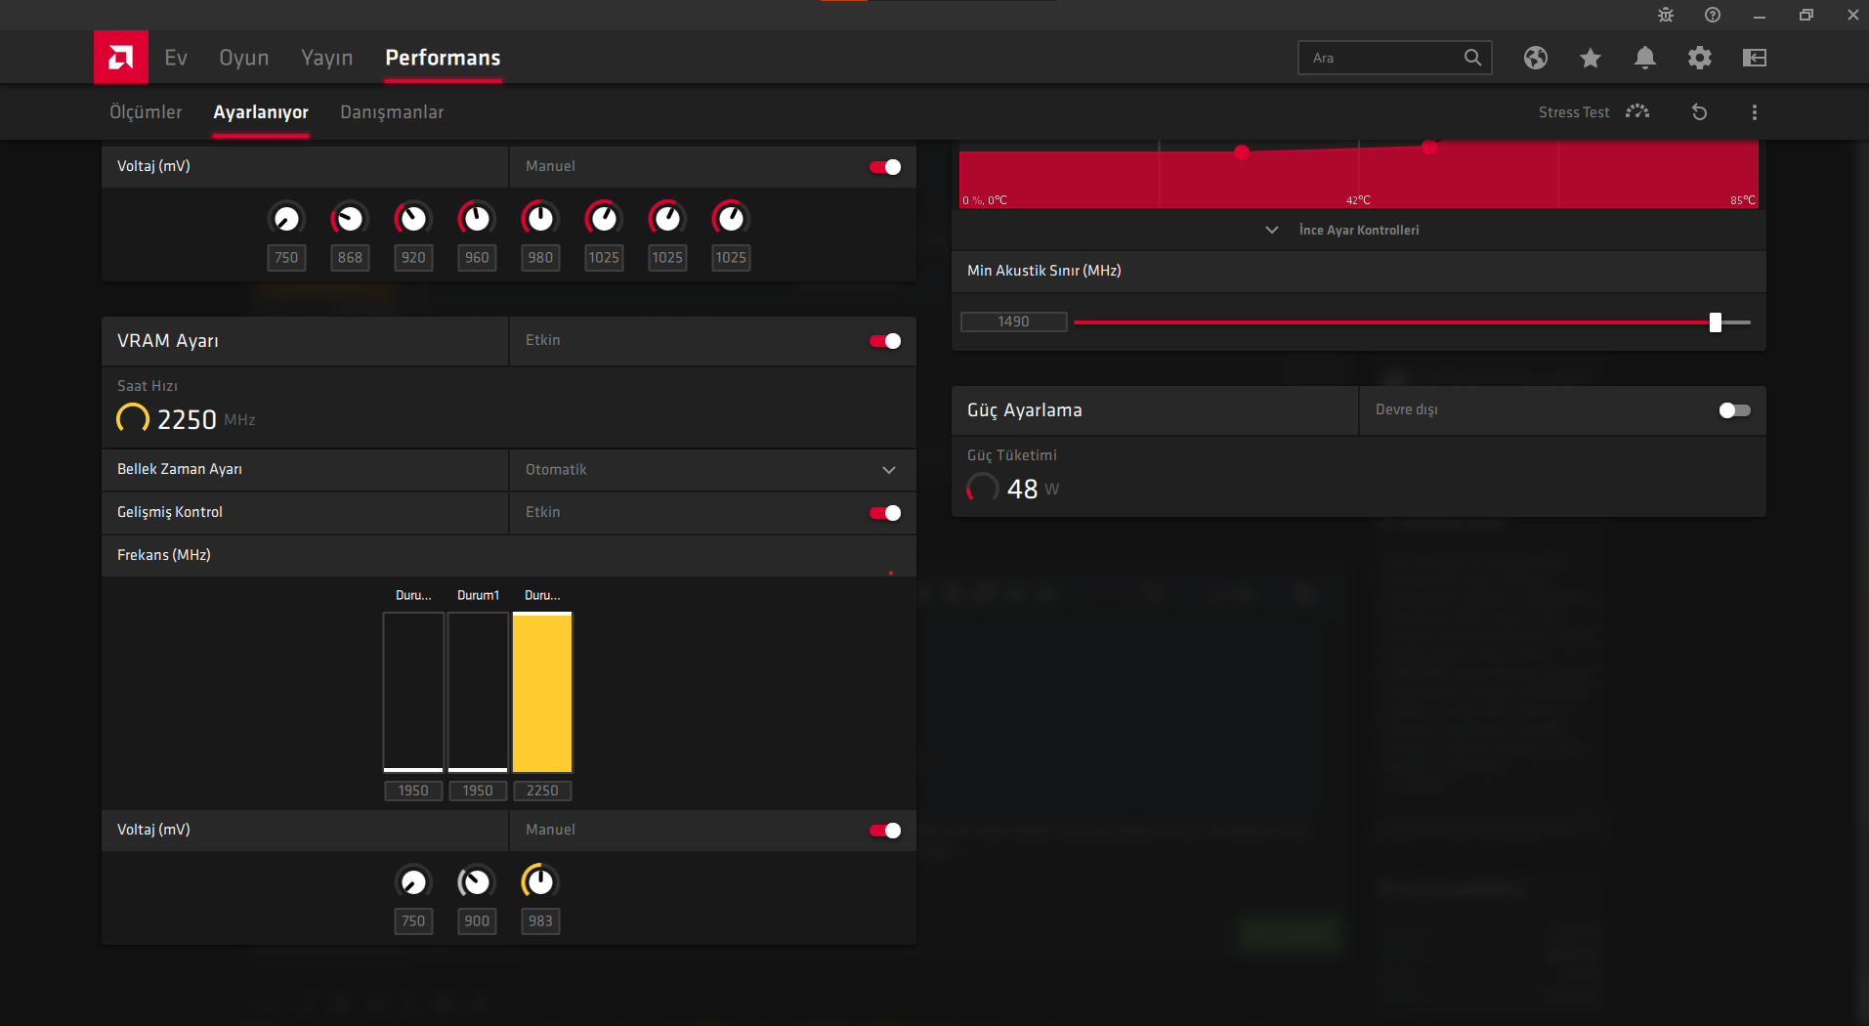Open favorites star icon
Image resolution: width=1869 pixels, height=1026 pixels.
(x=1591, y=58)
